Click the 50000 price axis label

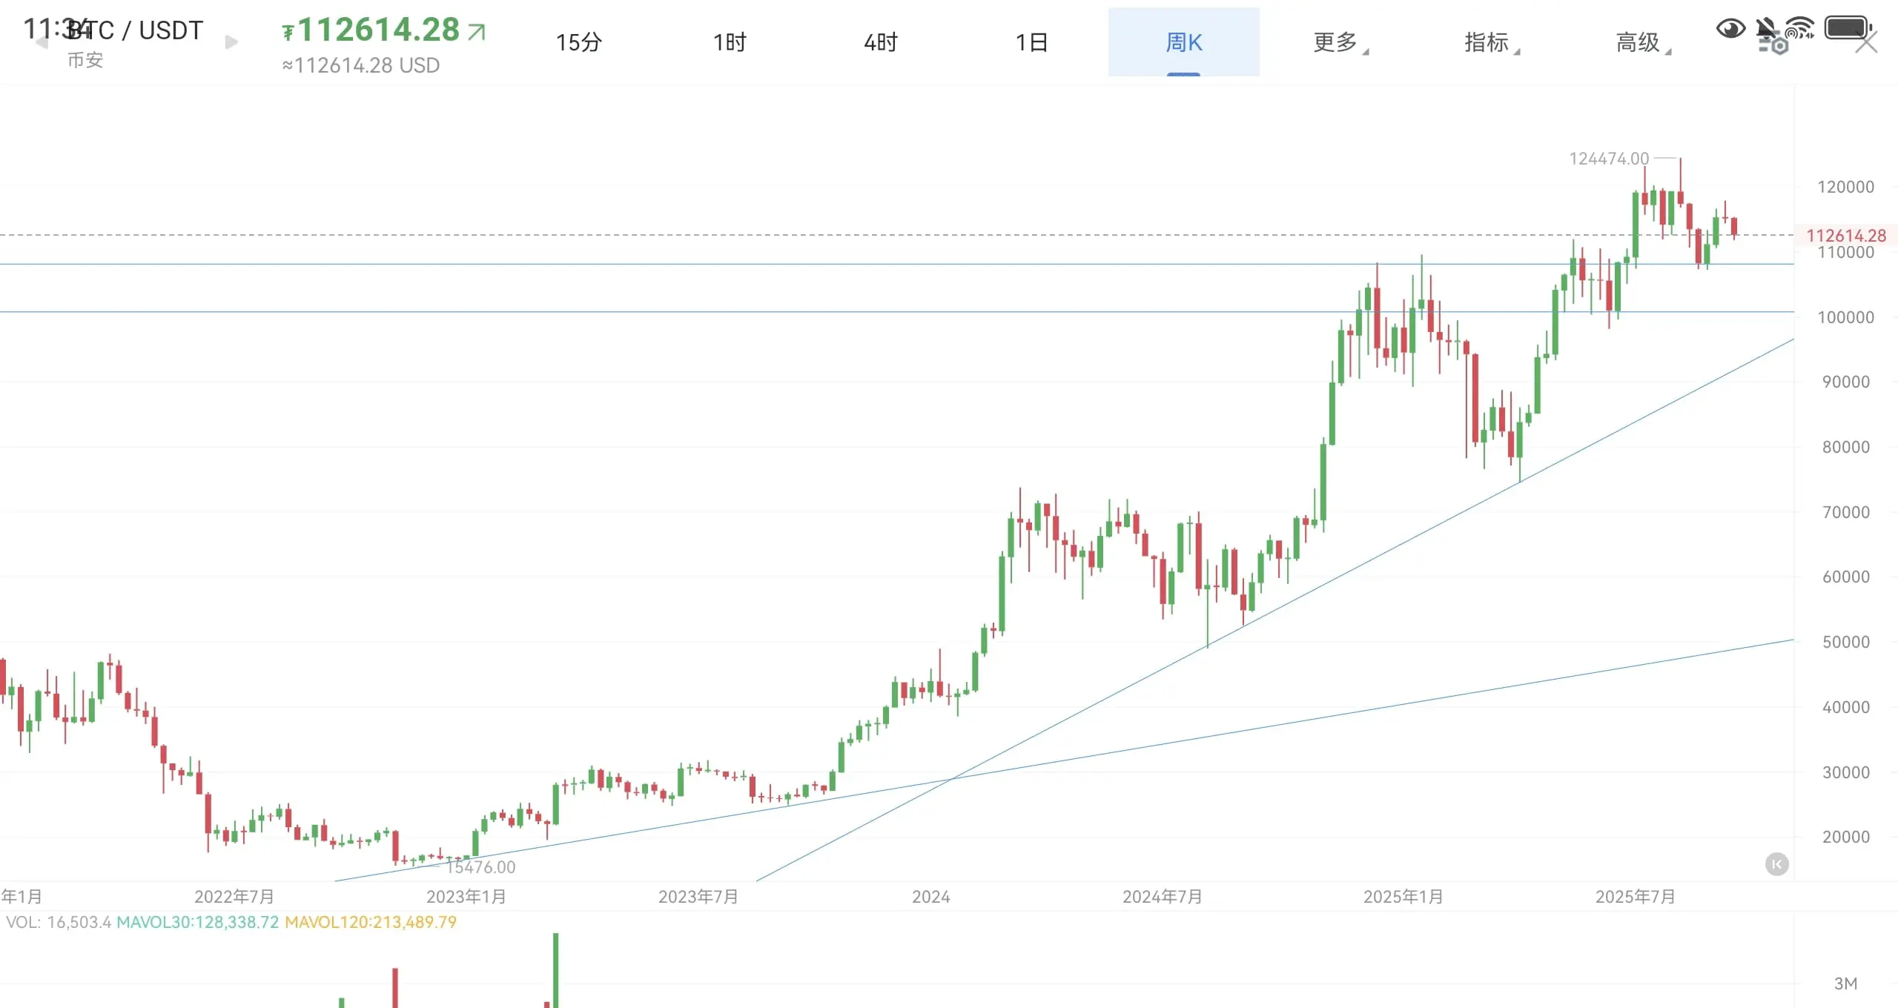(1845, 642)
